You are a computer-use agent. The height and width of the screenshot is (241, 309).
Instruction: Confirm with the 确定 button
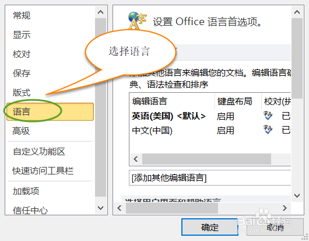(210, 227)
